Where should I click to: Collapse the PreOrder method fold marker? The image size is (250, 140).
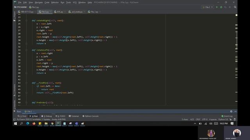coord(27,103)
